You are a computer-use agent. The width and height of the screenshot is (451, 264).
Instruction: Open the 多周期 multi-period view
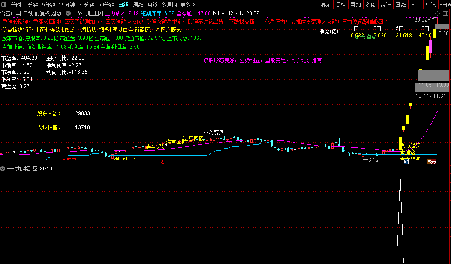pyautogui.click(x=169, y=5)
